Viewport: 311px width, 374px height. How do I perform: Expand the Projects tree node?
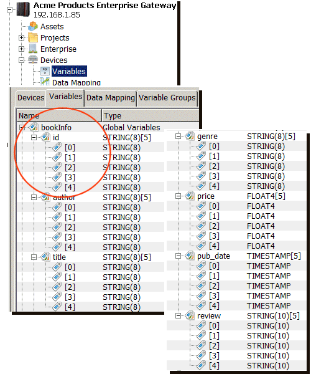[21, 37]
